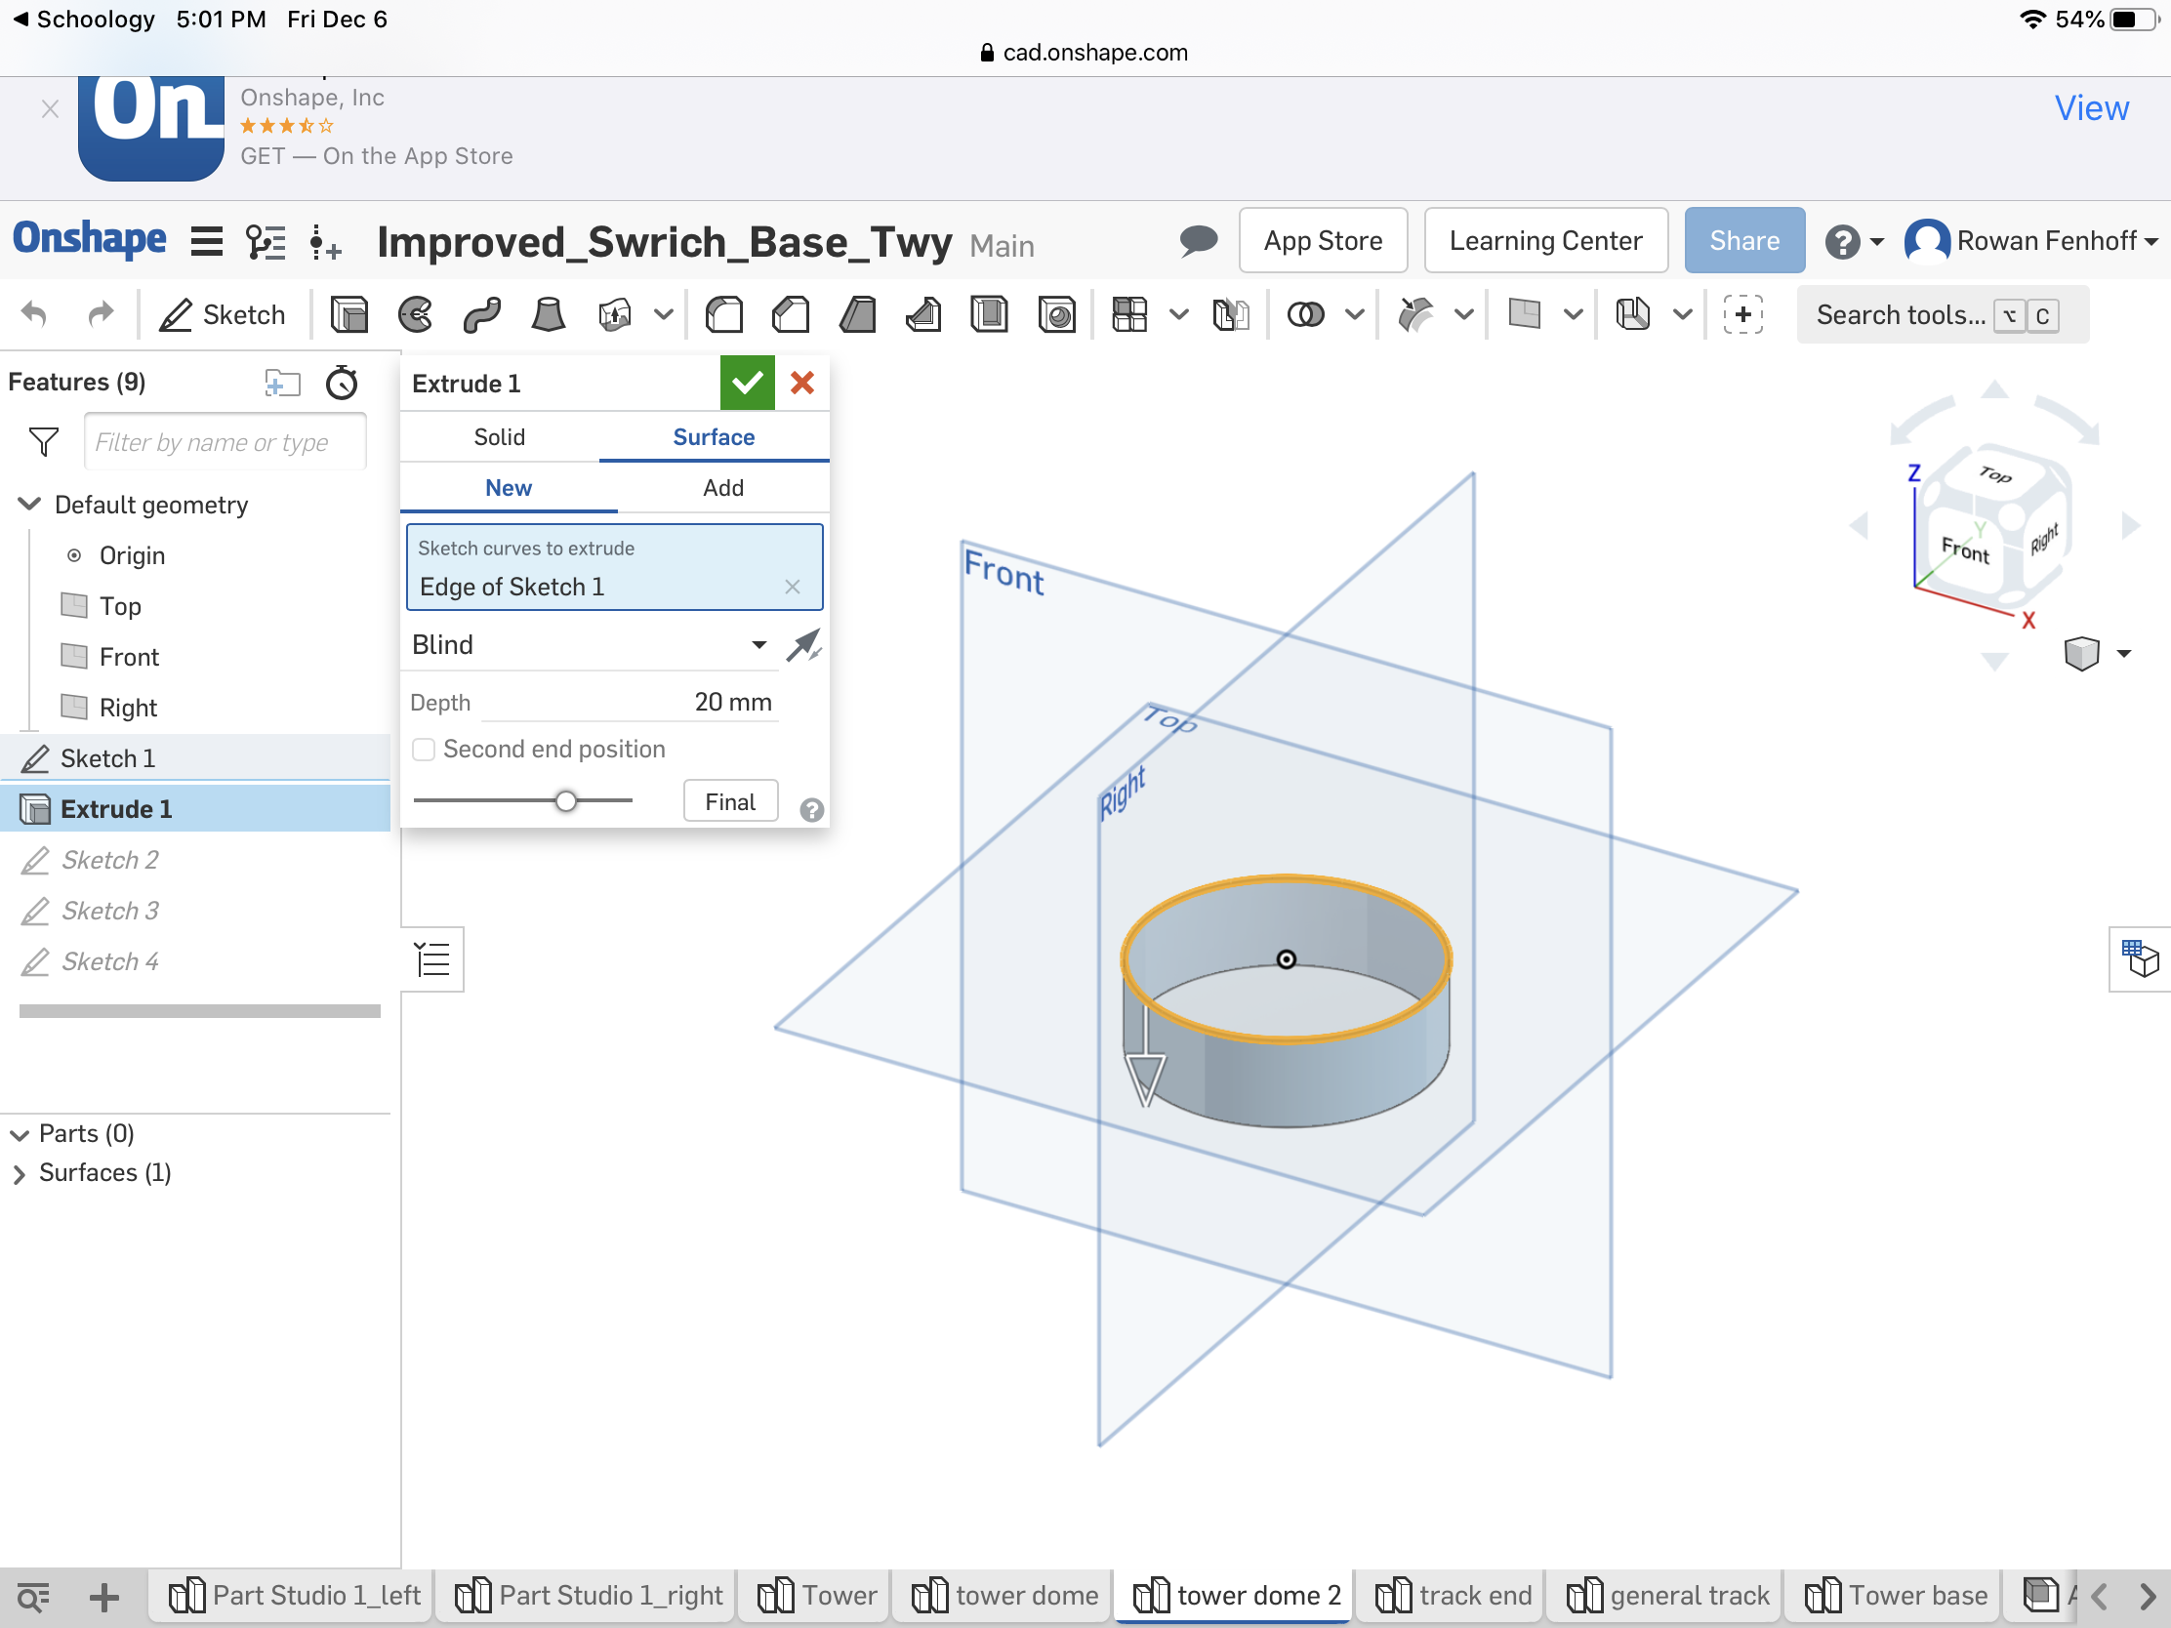Viewport: 2171px width, 1628px height.
Task: Expand the Surfaces list
Action: click(18, 1171)
